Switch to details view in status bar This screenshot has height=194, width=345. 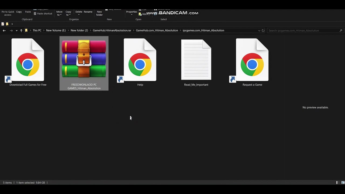click(337, 183)
